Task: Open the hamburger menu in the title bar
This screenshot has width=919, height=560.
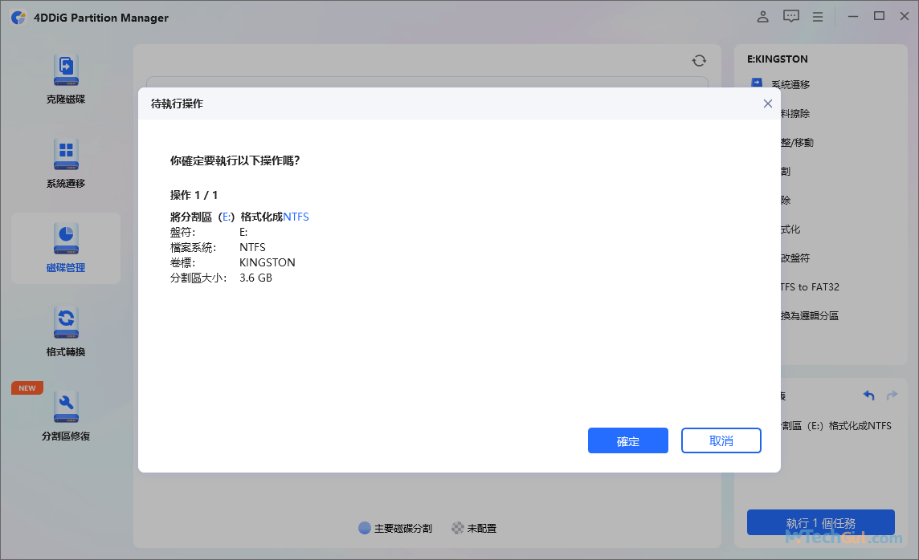Action: tap(818, 16)
